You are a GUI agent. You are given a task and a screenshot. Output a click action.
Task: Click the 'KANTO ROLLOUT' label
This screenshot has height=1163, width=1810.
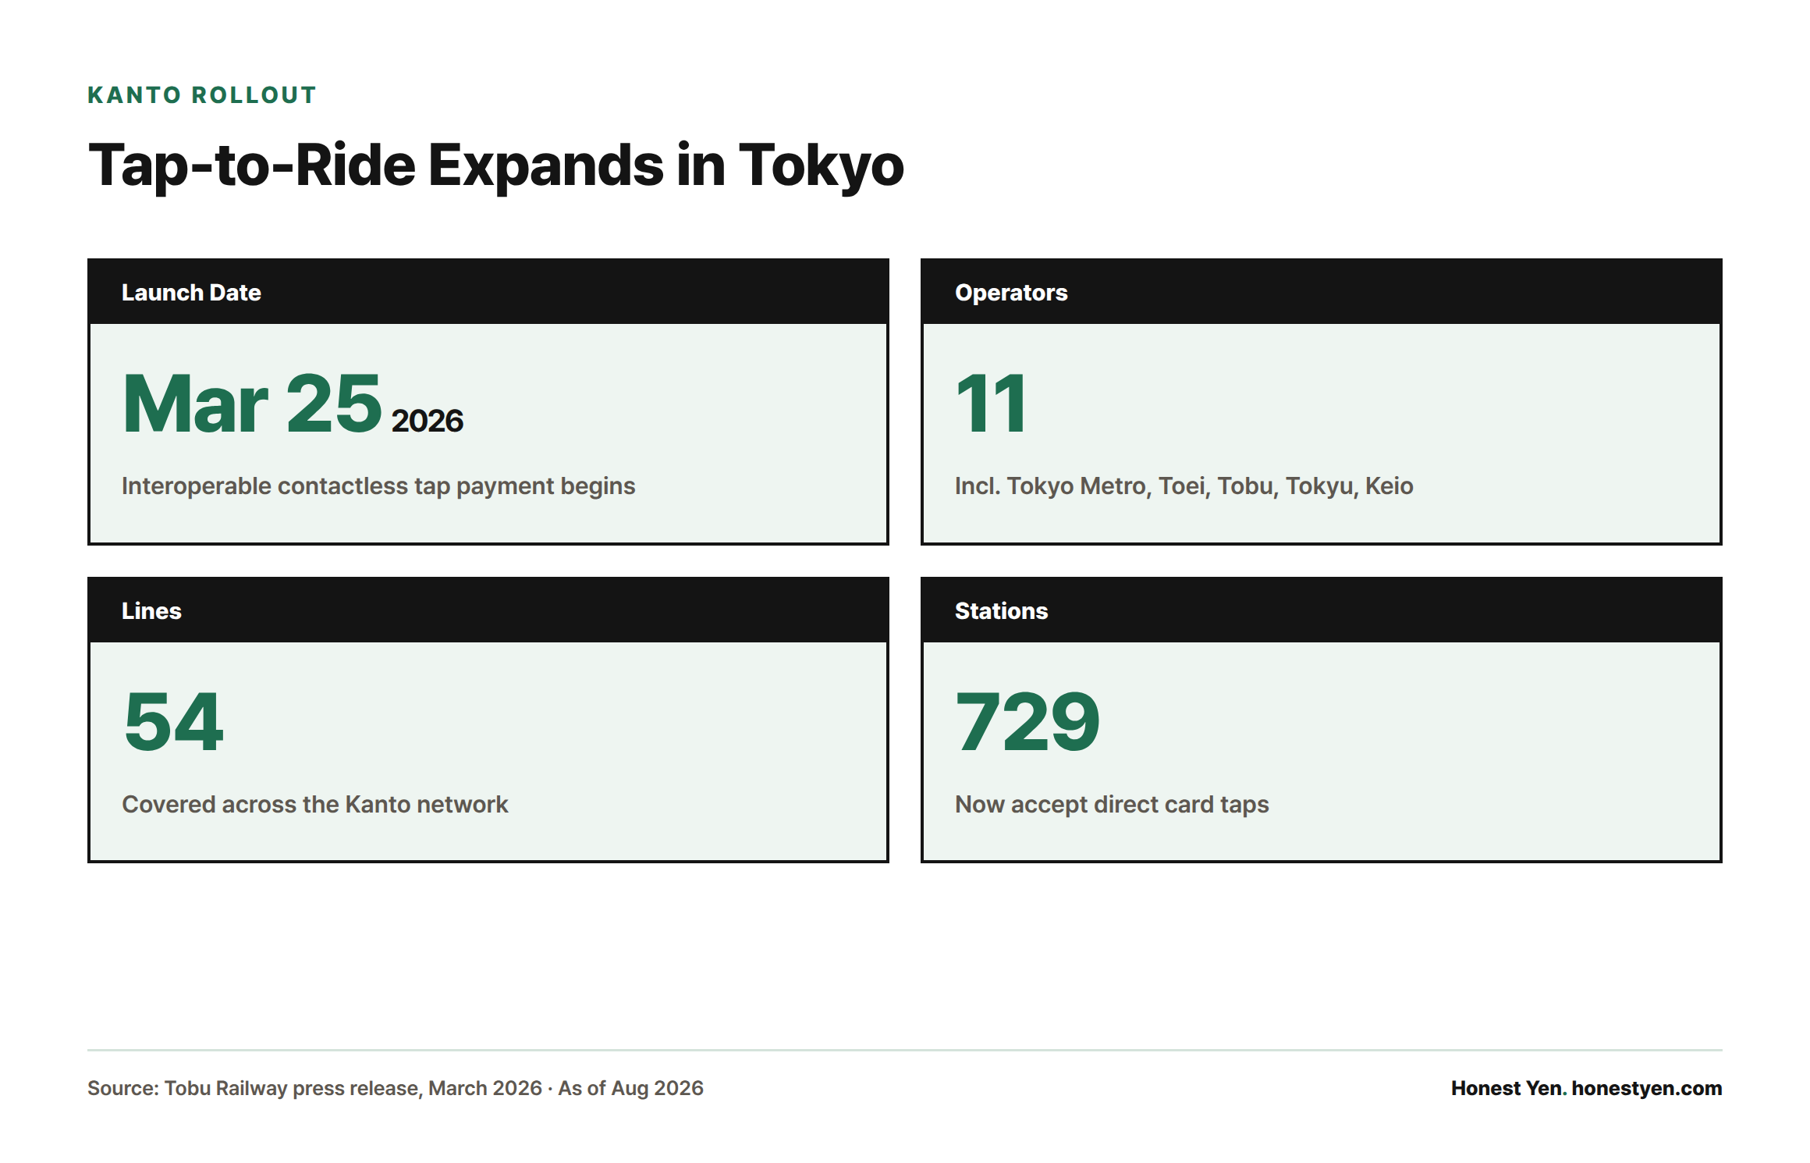[201, 95]
